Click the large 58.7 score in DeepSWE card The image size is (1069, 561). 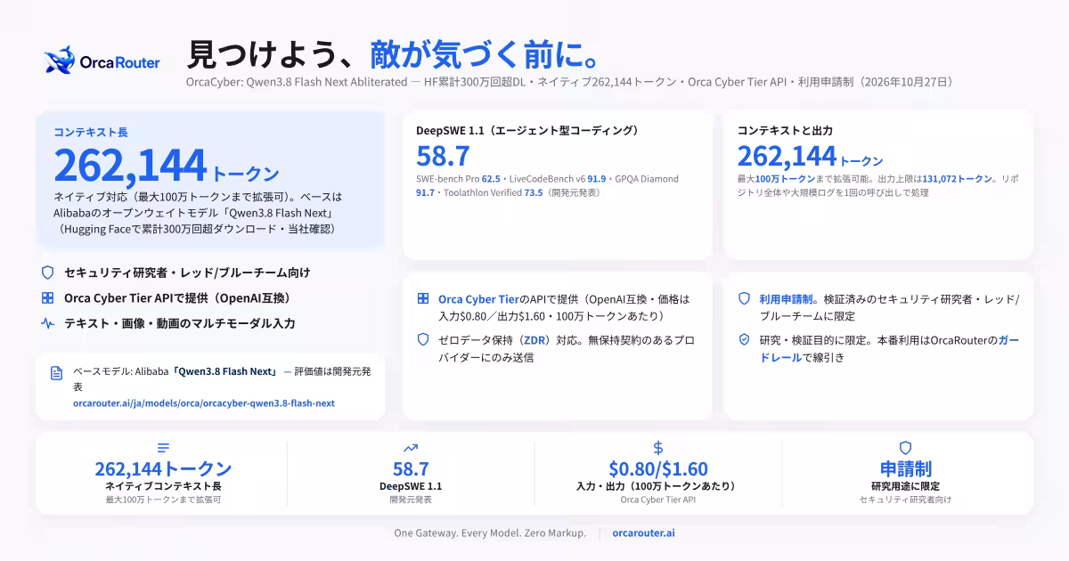click(x=443, y=156)
